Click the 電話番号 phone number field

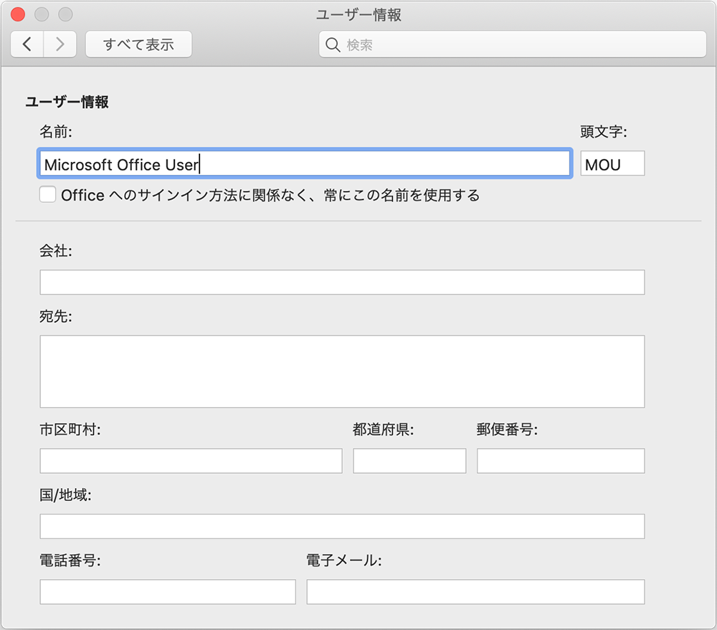tap(168, 591)
